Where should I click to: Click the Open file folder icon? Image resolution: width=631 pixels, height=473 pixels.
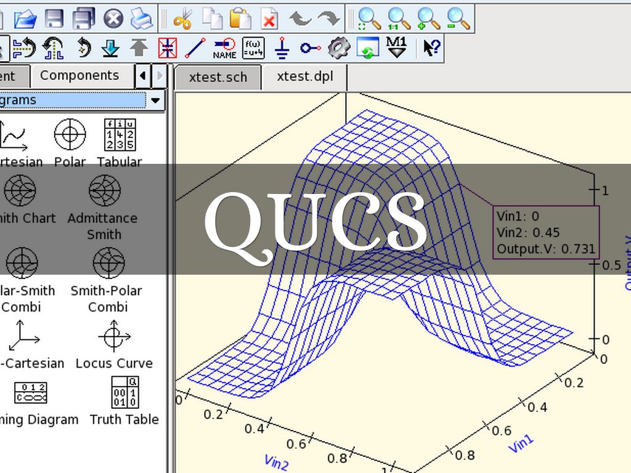point(25,18)
